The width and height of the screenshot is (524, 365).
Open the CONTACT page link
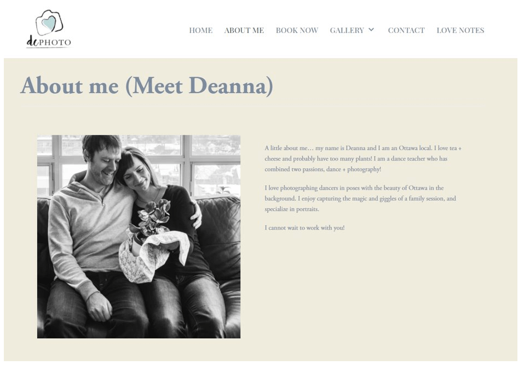[x=406, y=31]
